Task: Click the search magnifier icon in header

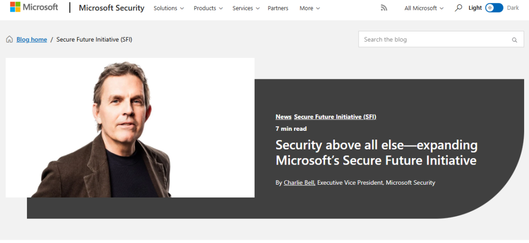Action: [x=458, y=8]
